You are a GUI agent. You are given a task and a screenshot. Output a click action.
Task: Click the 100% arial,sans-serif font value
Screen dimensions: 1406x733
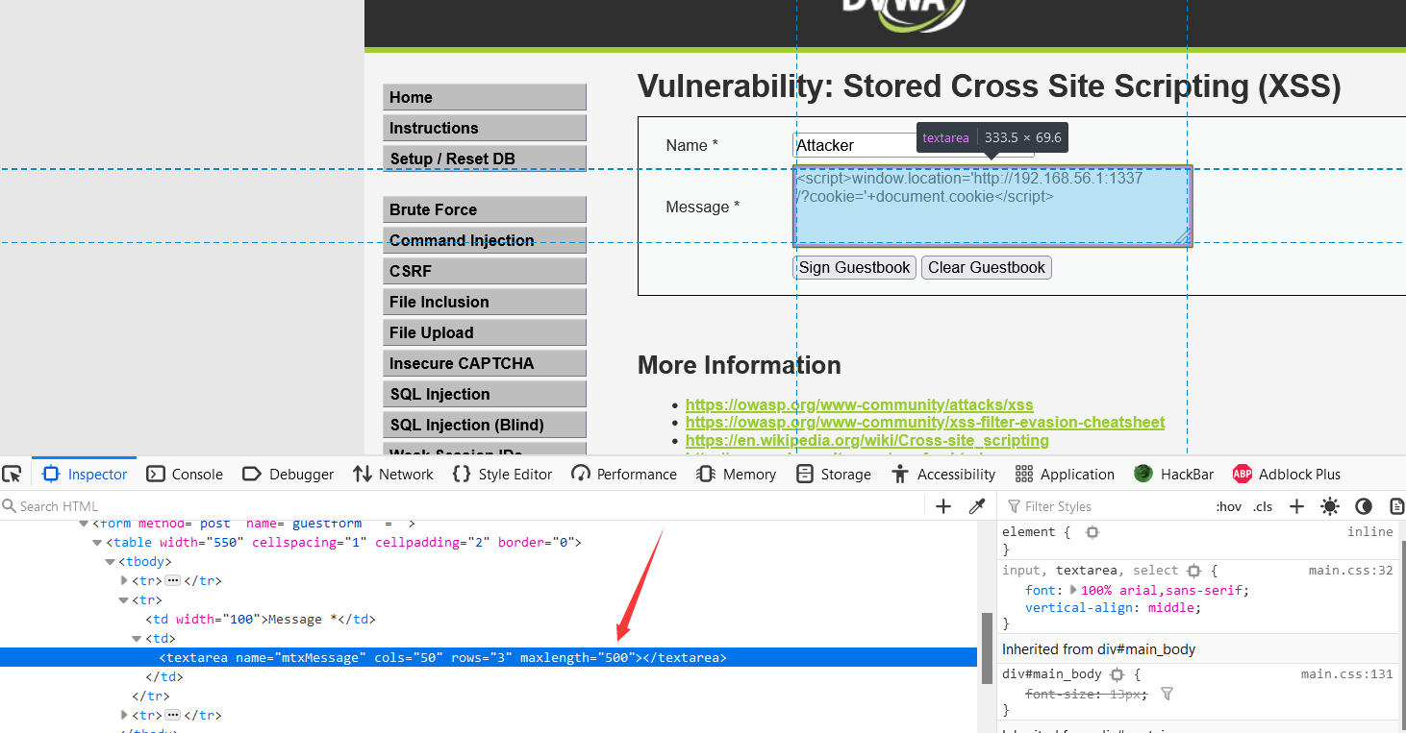[x=1164, y=590]
